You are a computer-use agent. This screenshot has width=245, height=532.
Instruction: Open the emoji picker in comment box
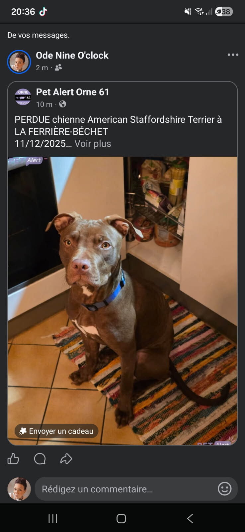click(224, 489)
